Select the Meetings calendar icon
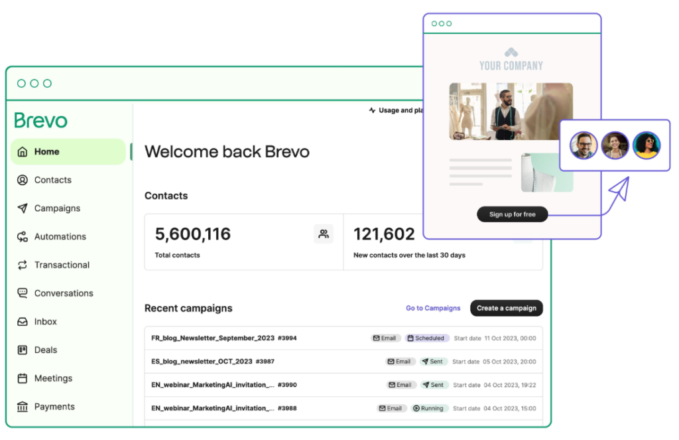The width and height of the screenshot is (679, 440). [23, 378]
